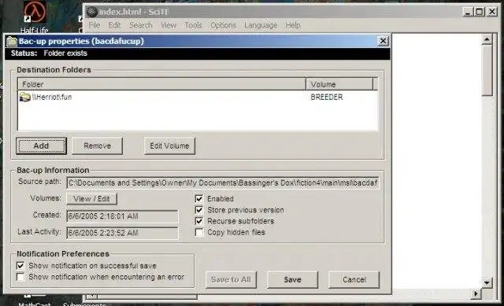
Task: Maximize the SciTE window
Action: [480, 12]
